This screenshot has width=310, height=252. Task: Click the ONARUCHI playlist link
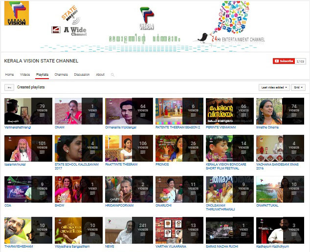pyautogui.click(x=163, y=206)
